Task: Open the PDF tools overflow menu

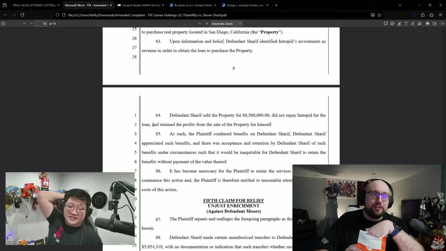Action: [442, 24]
